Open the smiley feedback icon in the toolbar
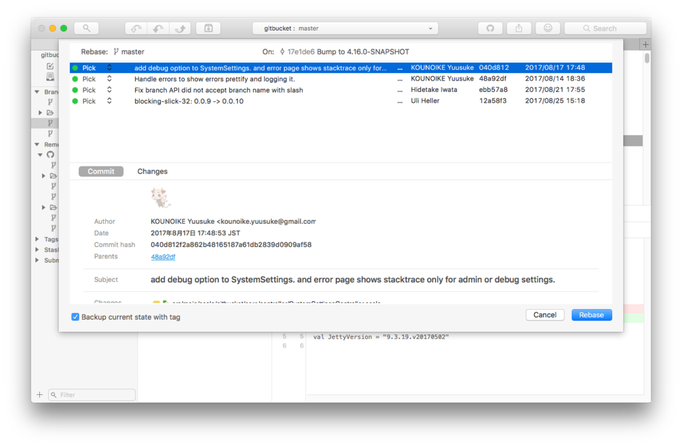 (x=547, y=27)
